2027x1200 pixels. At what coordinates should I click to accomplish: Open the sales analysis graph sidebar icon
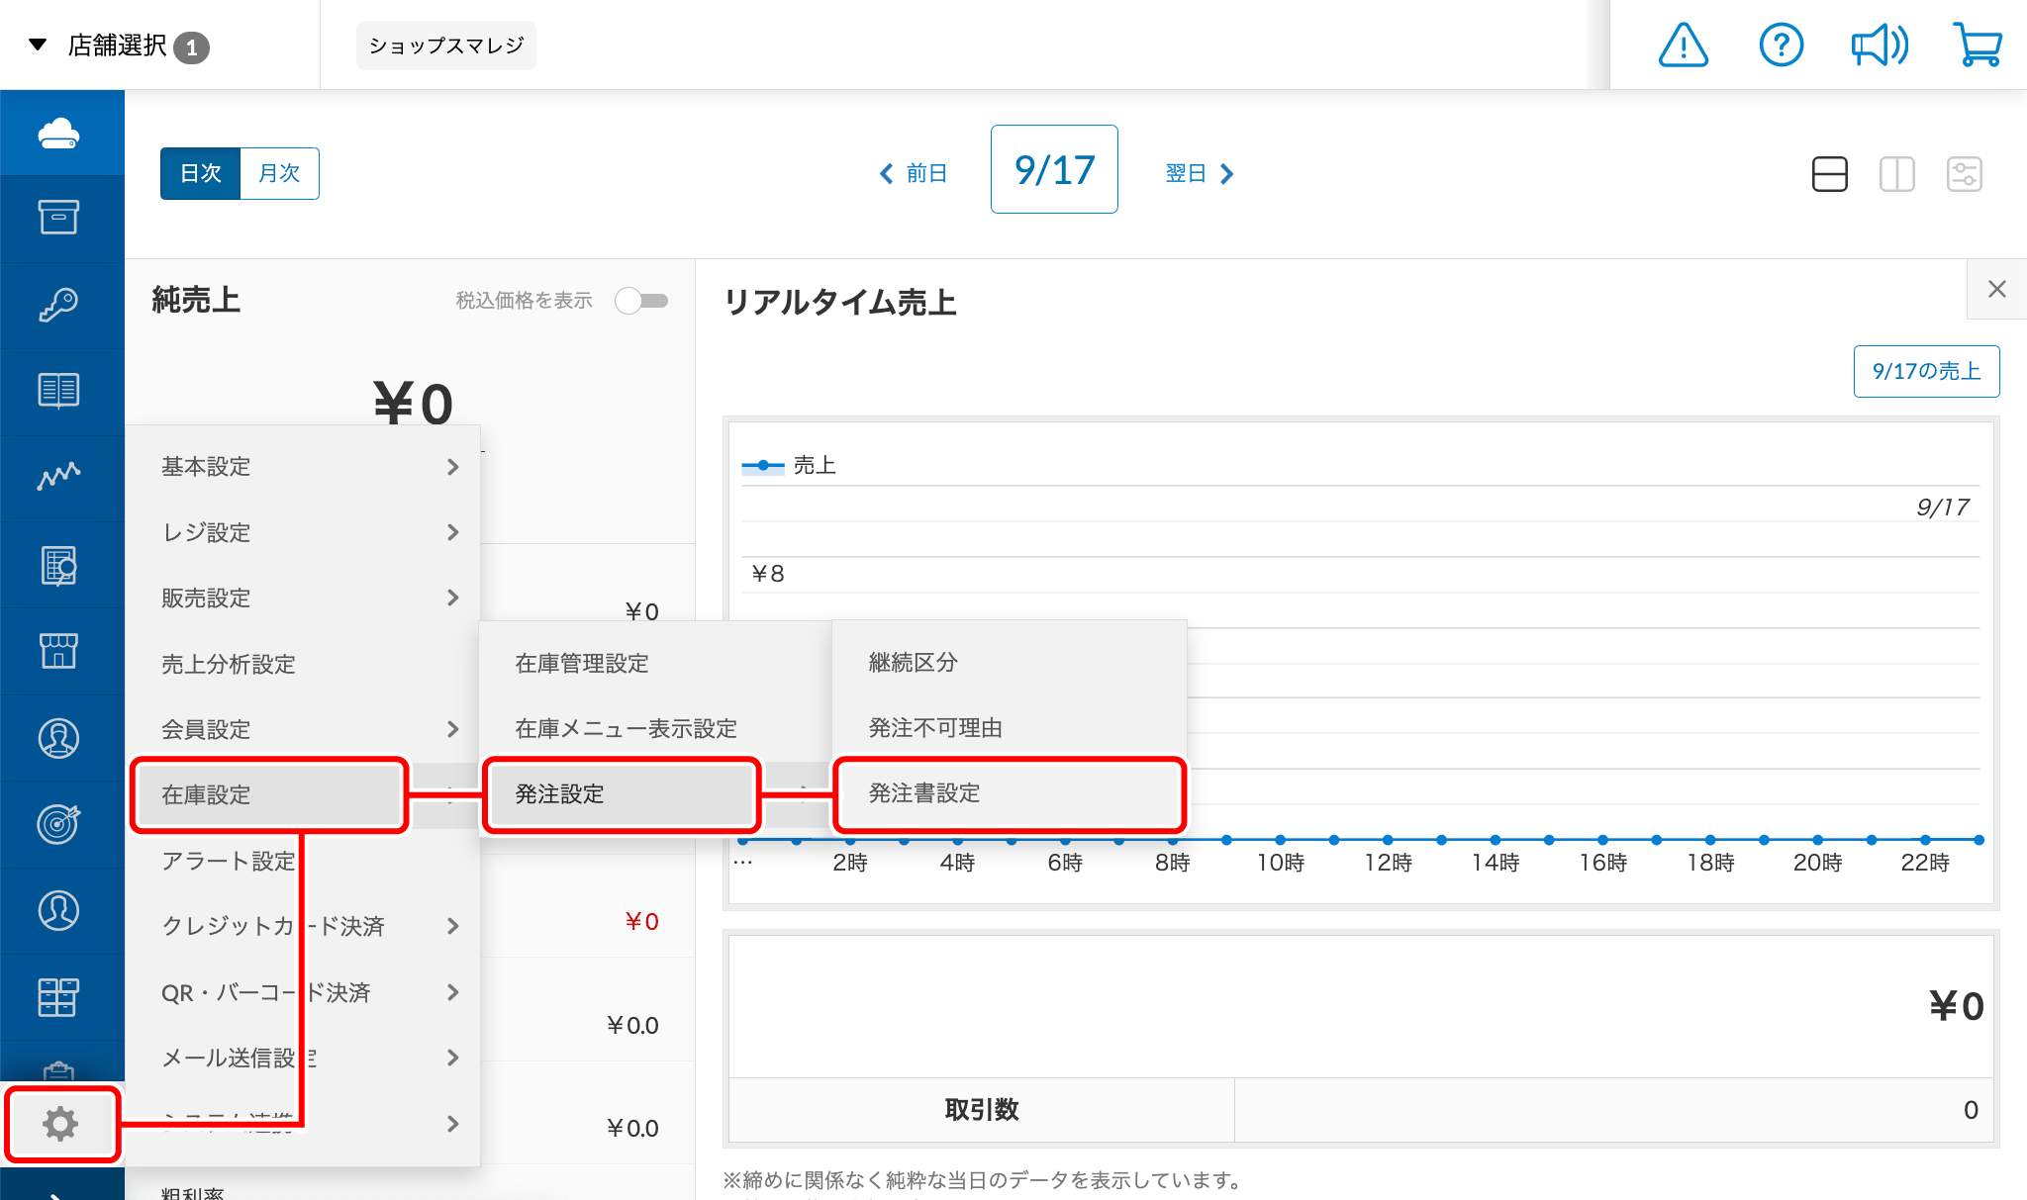coord(59,477)
